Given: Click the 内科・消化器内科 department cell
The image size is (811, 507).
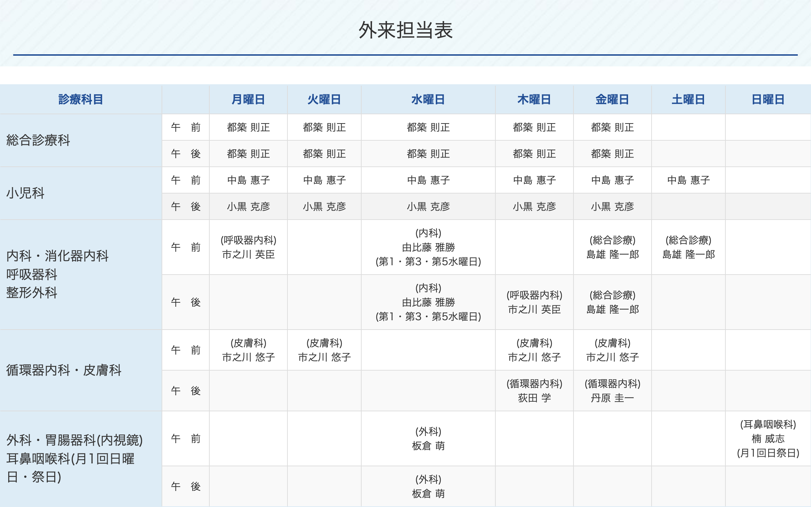Looking at the screenshot, I should [x=57, y=256].
